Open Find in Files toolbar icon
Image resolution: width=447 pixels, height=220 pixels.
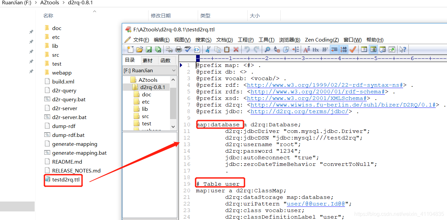[x=286, y=49]
